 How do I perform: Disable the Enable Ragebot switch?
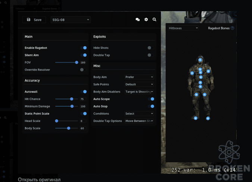click(84, 48)
